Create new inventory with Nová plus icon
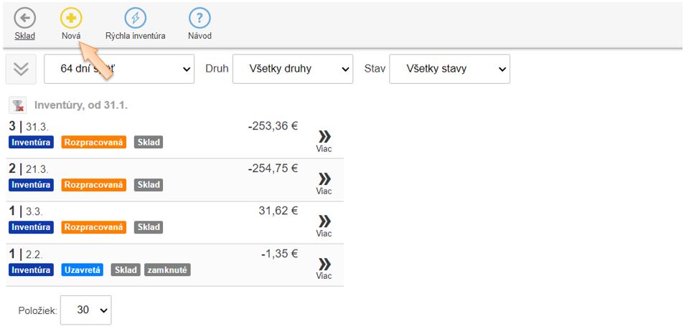Image resolution: width=689 pixels, height=334 pixels. pos(70,18)
